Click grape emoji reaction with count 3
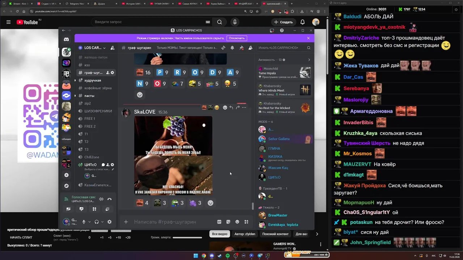 196,203
